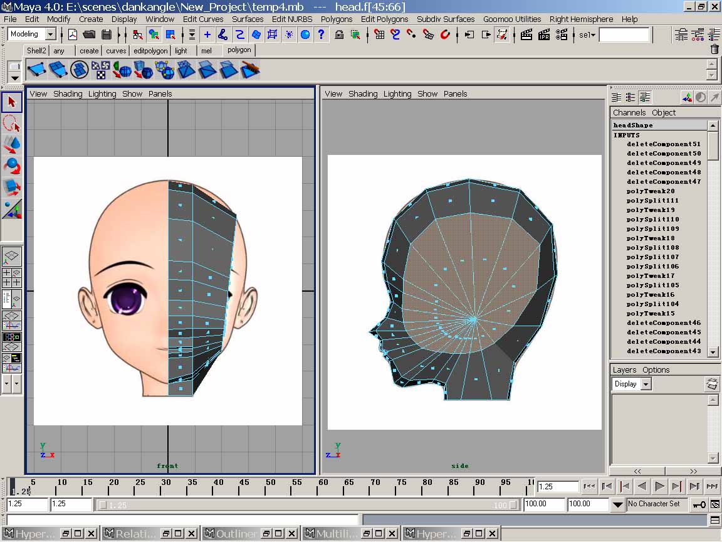Click the IPR render clapperboard icon

tap(543, 35)
